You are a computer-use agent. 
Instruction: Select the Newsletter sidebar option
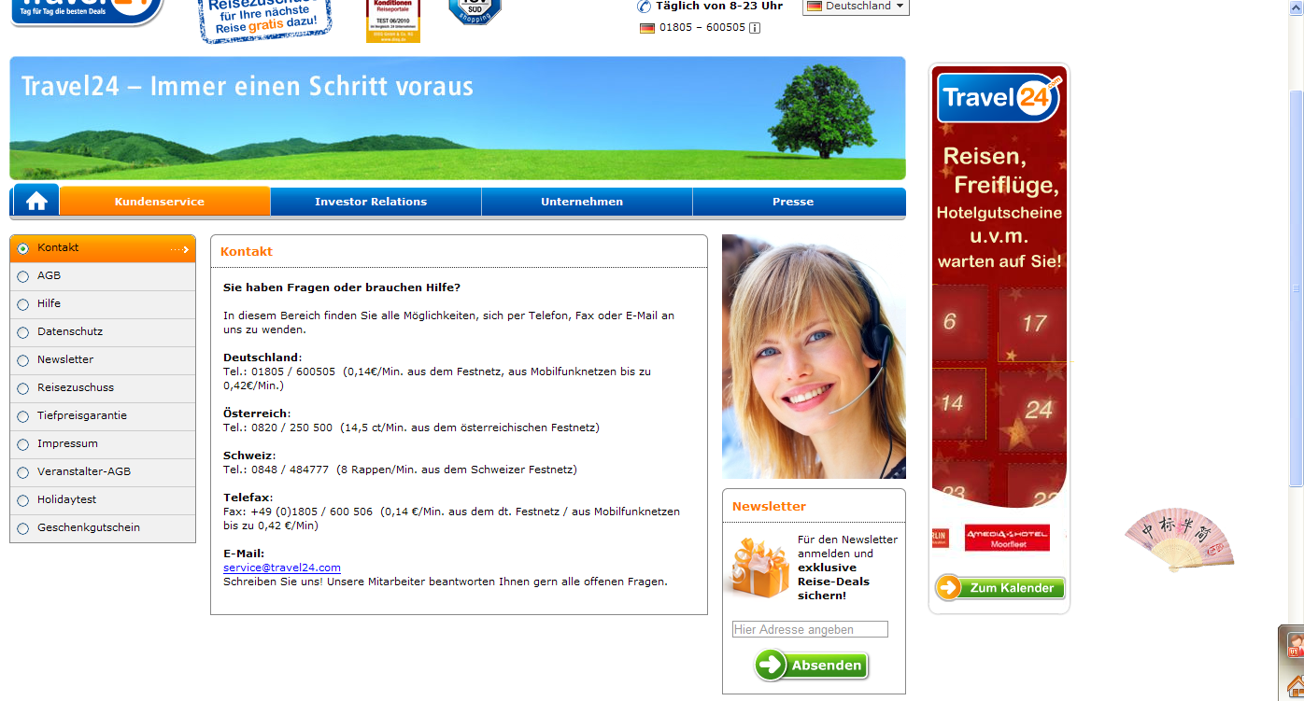[103, 360]
